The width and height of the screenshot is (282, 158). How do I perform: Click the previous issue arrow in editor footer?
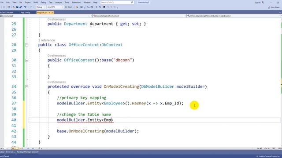tap(28, 148)
